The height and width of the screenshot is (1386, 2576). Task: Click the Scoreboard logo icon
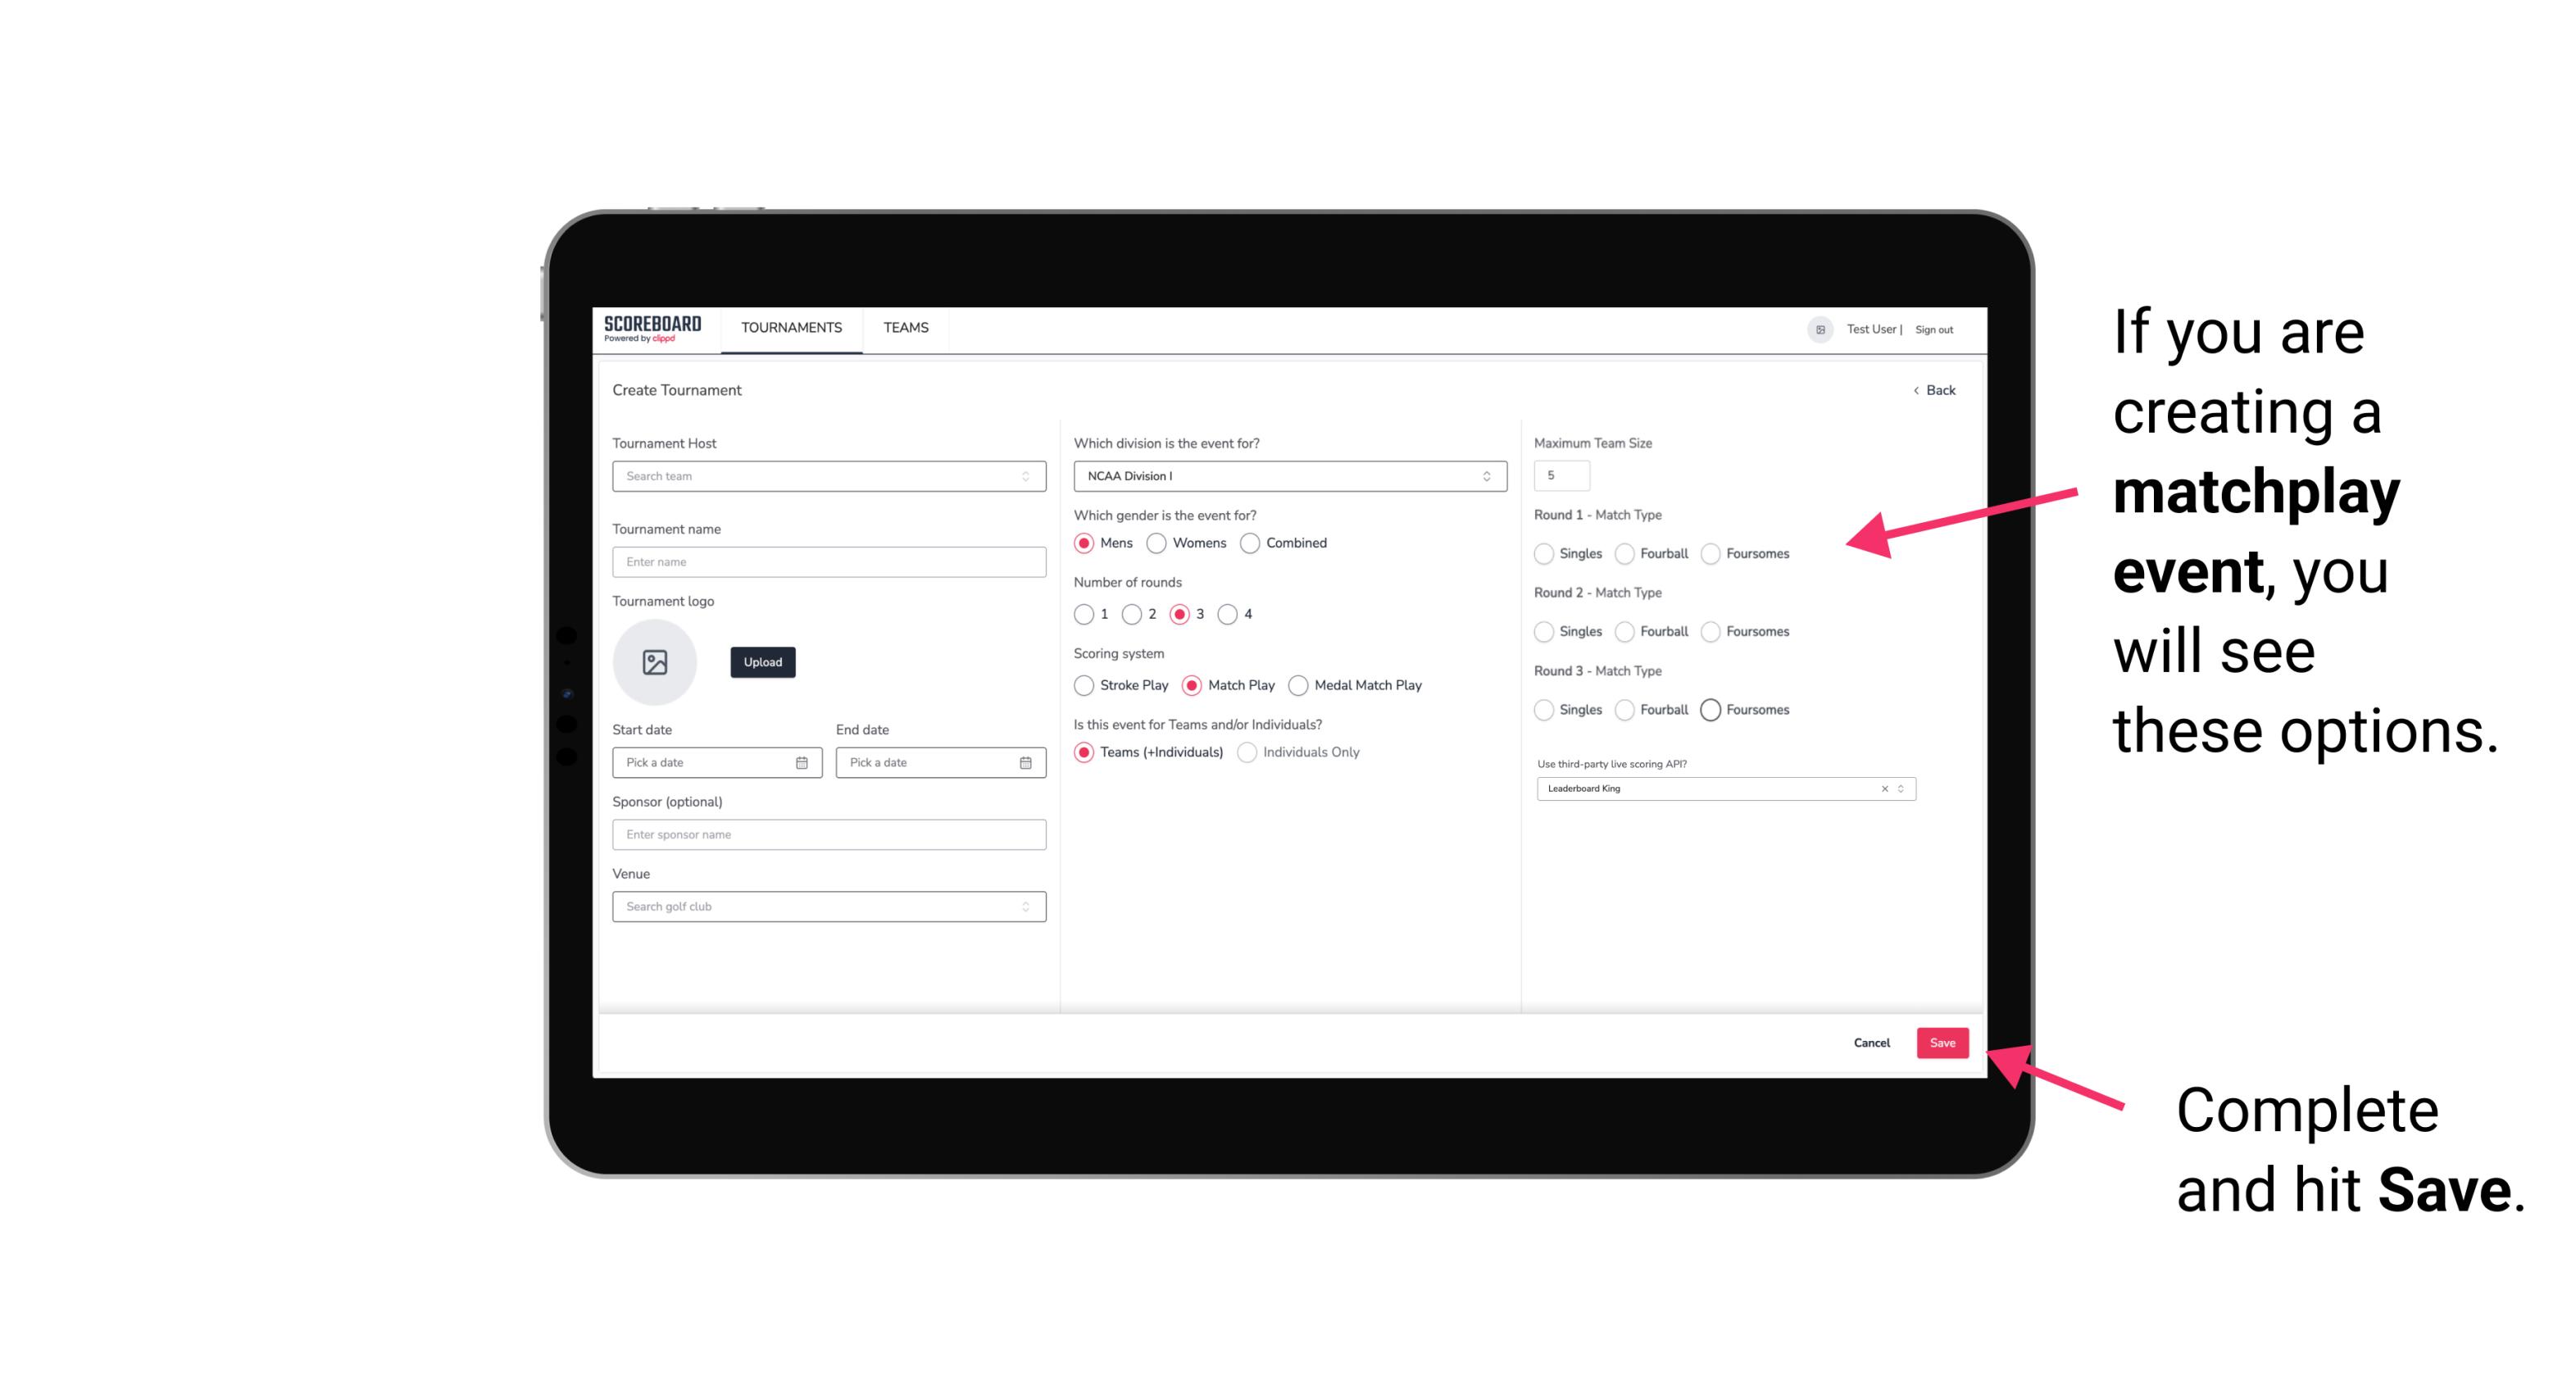pos(655,328)
